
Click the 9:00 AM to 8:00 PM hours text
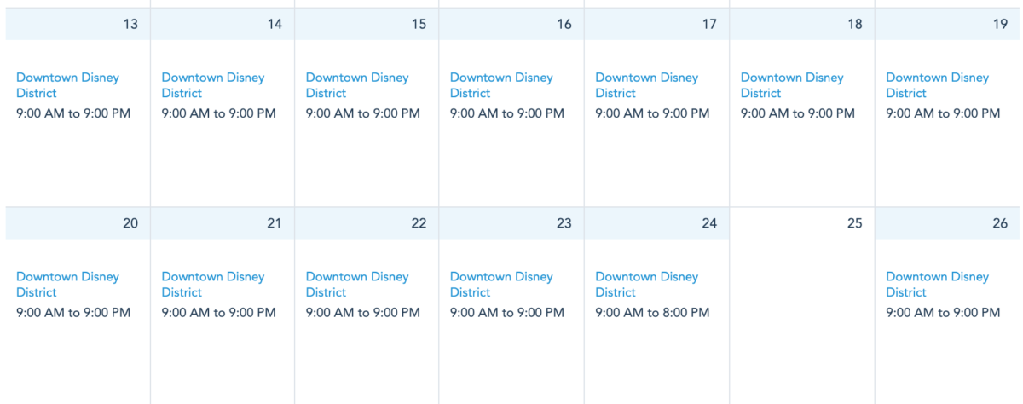pyautogui.click(x=652, y=313)
